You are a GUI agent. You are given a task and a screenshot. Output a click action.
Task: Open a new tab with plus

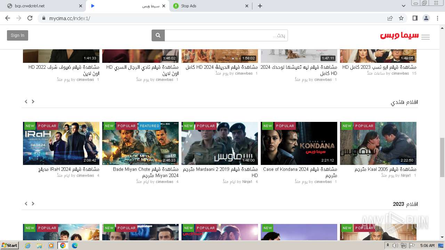(260, 6)
